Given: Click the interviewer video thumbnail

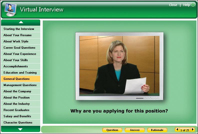Looking at the screenshot, I should [x=119, y=66].
